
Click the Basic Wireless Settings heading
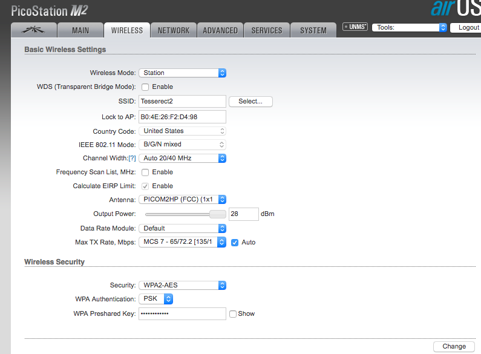pyautogui.click(x=65, y=50)
